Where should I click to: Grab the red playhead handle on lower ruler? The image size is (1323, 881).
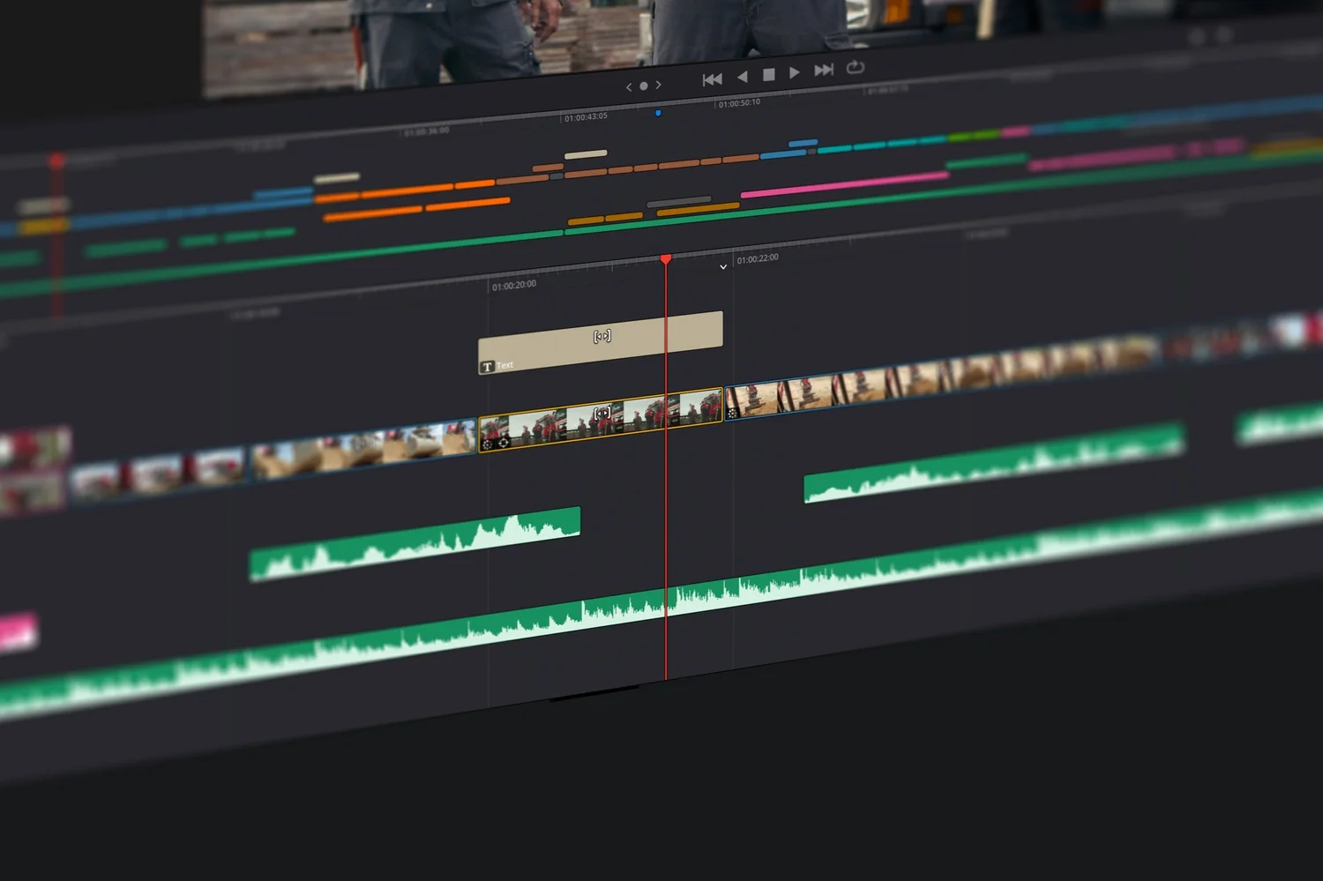[x=666, y=258]
